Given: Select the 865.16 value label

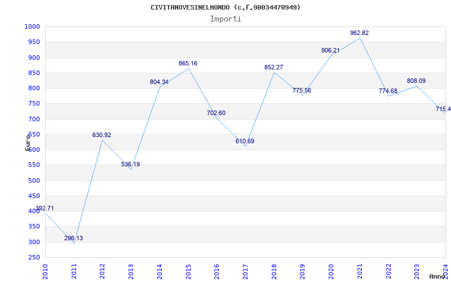Looking at the screenshot, I should [x=188, y=63].
